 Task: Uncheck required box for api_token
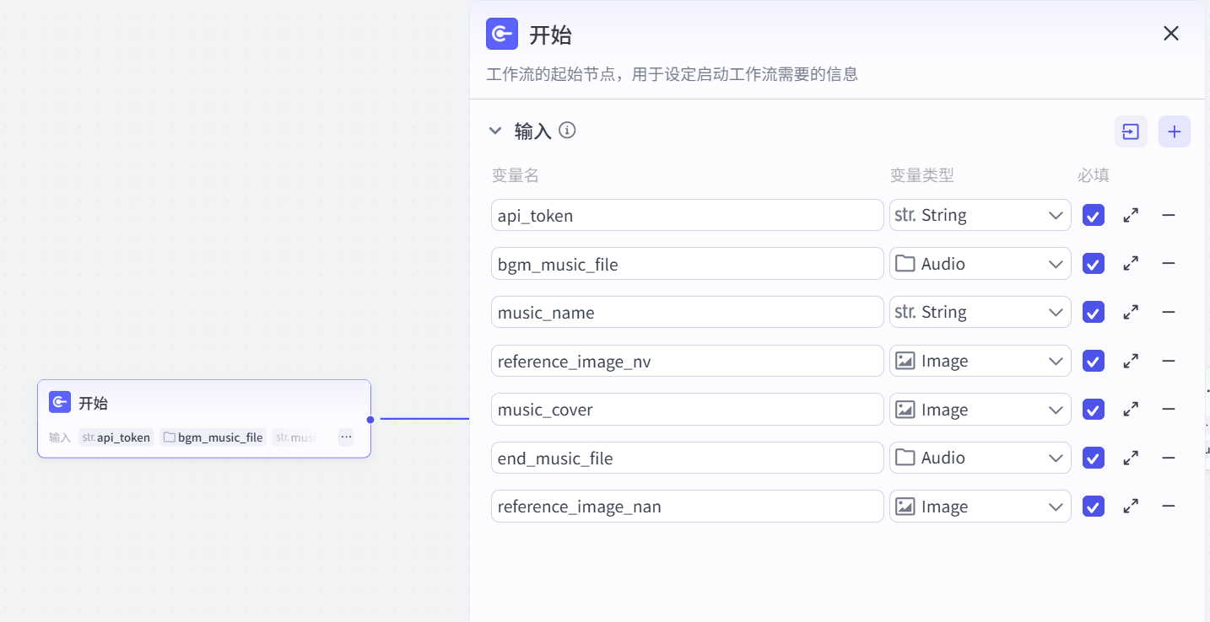tap(1094, 216)
